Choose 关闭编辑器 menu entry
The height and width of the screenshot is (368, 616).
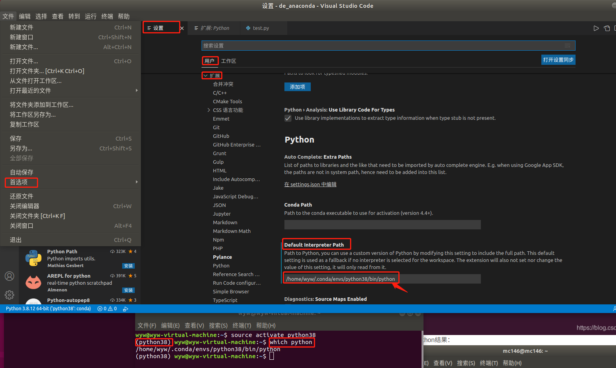click(71, 206)
